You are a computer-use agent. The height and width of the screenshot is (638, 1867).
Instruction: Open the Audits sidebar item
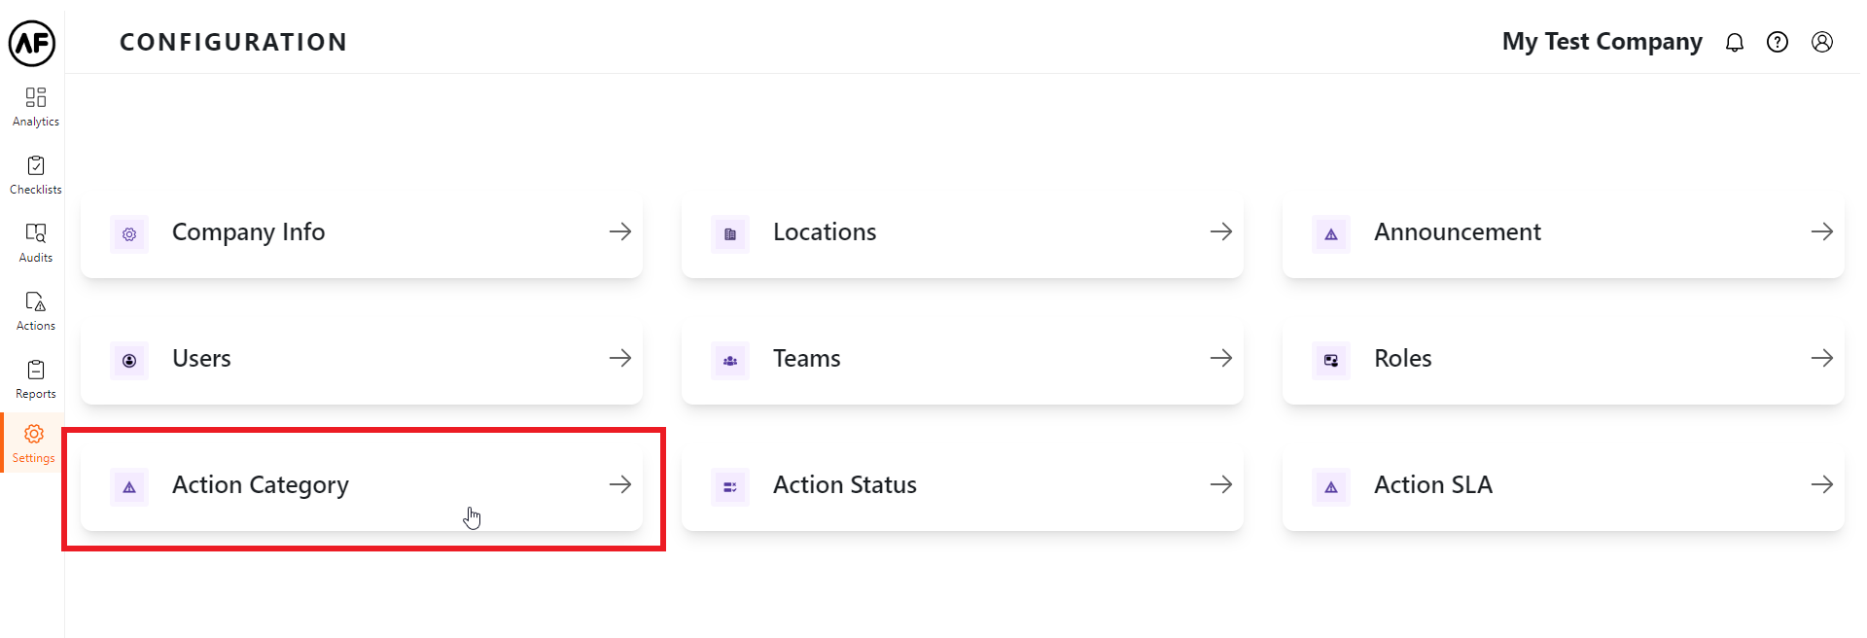pos(36,242)
